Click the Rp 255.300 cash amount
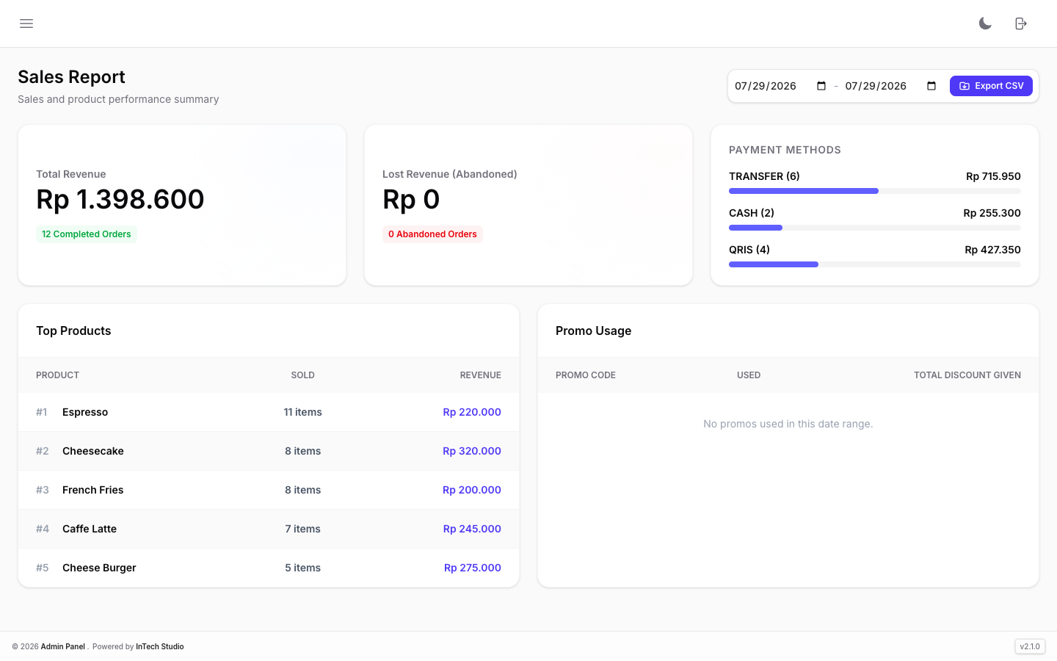Screen dimensions: 1057x661 (x=992, y=213)
